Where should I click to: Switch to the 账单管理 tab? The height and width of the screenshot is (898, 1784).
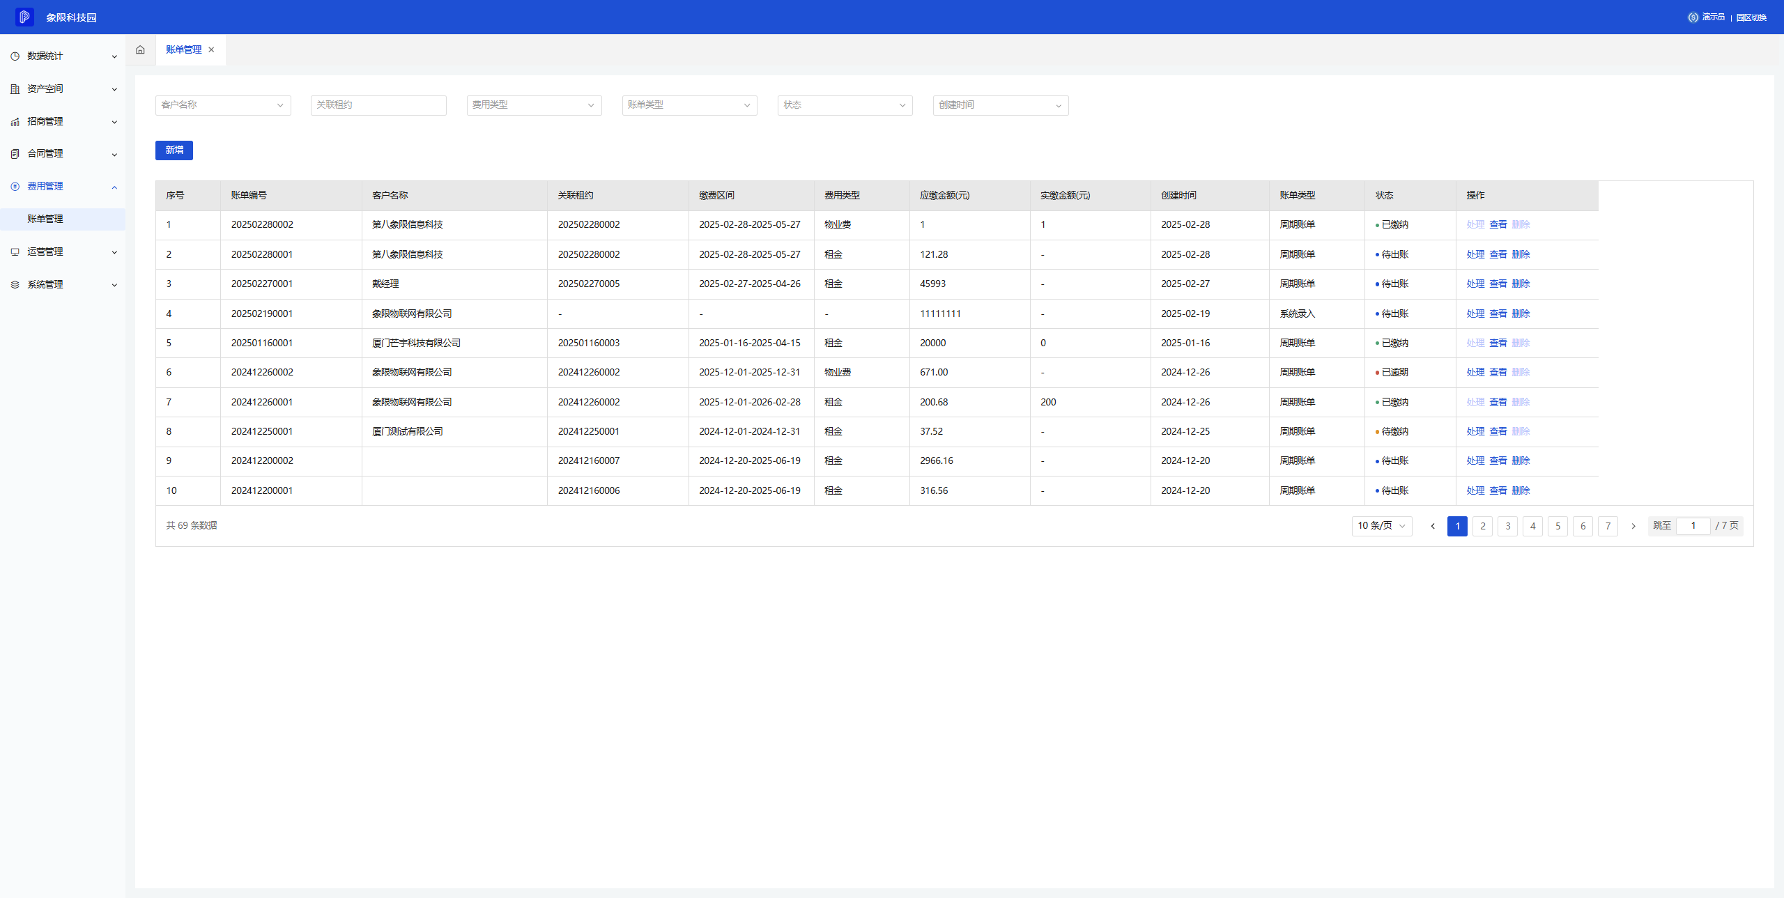[x=183, y=50]
